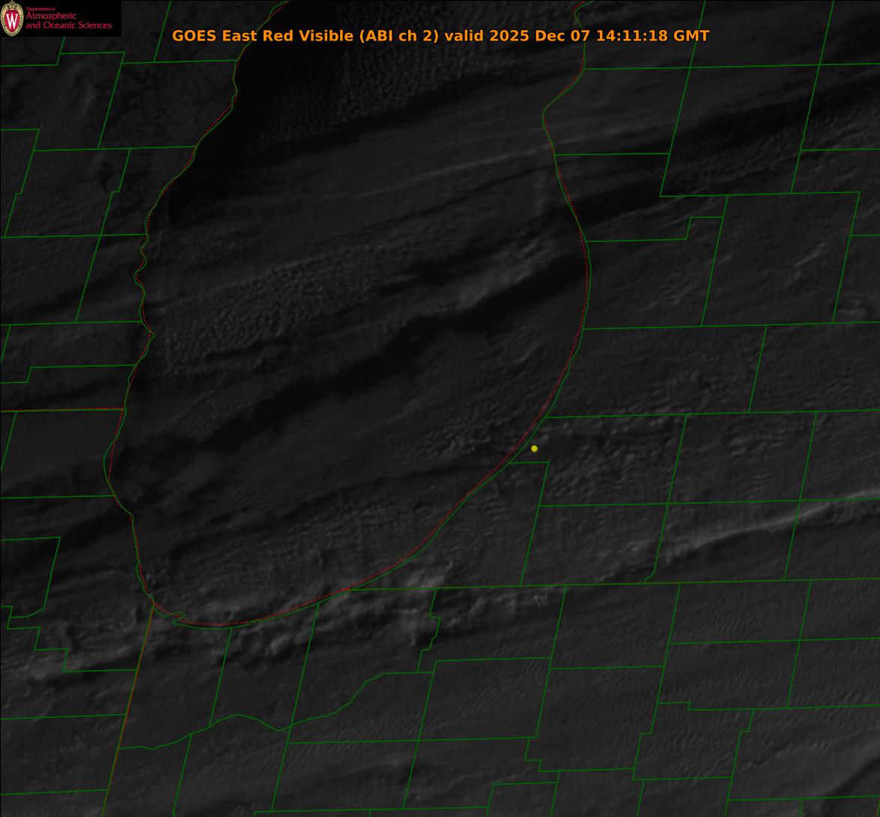Click the GOES East Red Visible title

440,35
